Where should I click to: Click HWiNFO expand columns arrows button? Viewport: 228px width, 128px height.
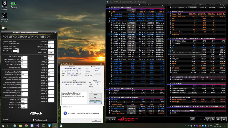(108, 119)
